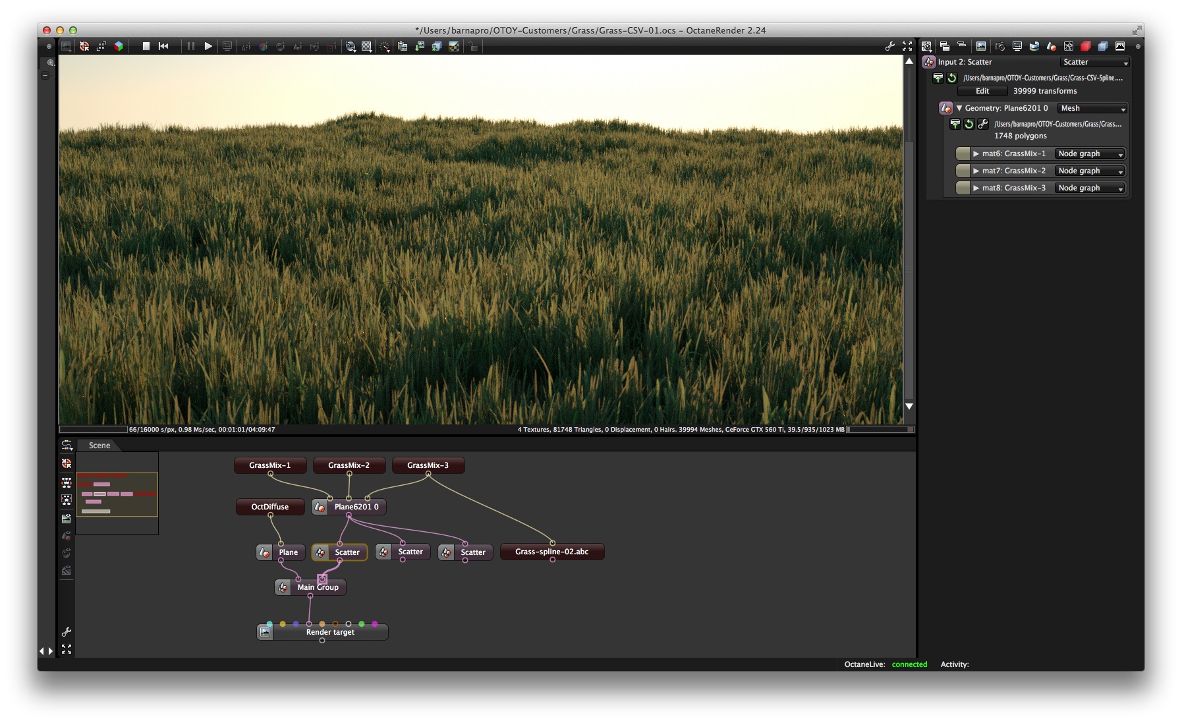Open camera settings icon in inspector toolbar

(x=999, y=46)
